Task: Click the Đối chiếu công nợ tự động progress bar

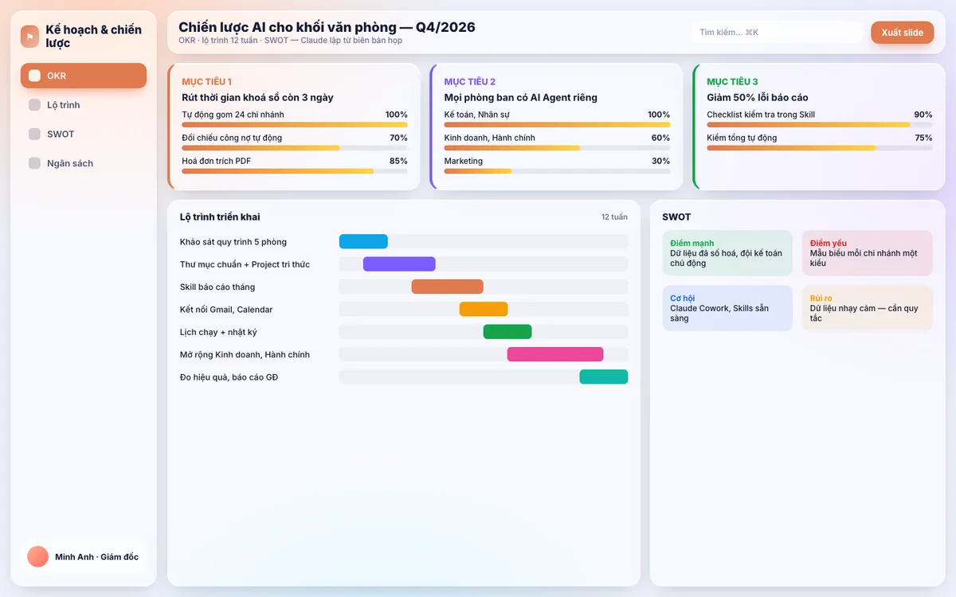Action: 295,147
